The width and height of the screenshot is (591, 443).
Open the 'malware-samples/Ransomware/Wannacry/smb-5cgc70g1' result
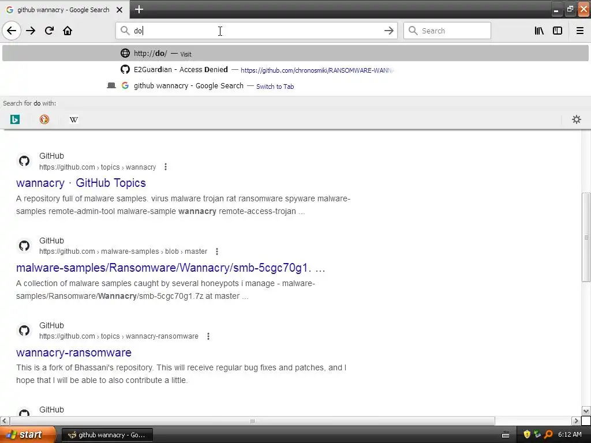click(x=170, y=268)
